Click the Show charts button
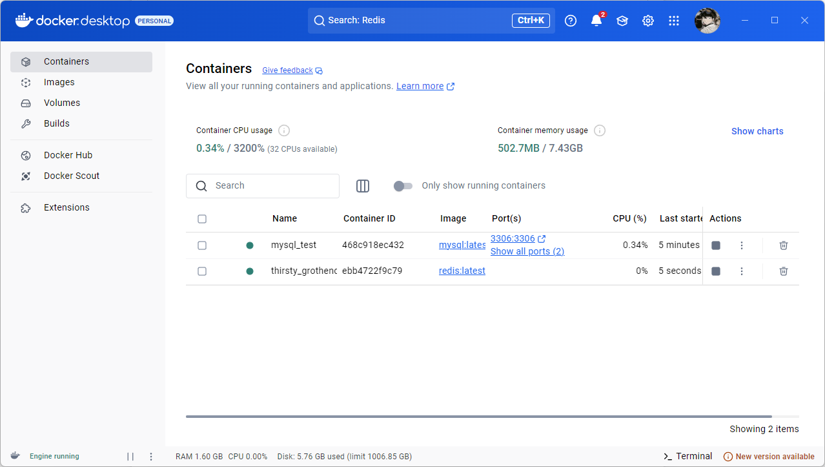Screen dimensions: 825x467 pos(757,131)
